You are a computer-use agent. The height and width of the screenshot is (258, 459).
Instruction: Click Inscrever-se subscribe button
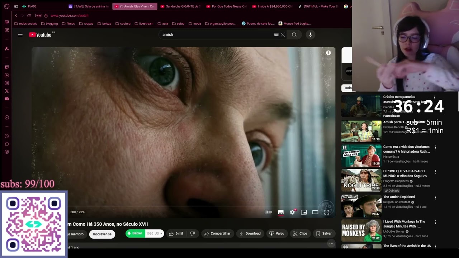click(x=102, y=234)
